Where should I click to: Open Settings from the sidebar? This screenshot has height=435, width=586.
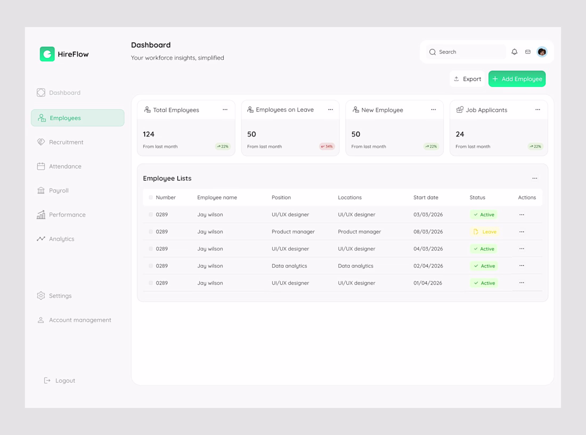tap(54, 296)
